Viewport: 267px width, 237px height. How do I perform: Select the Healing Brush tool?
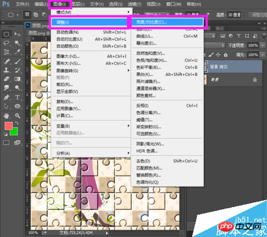[x=6, y=61]
